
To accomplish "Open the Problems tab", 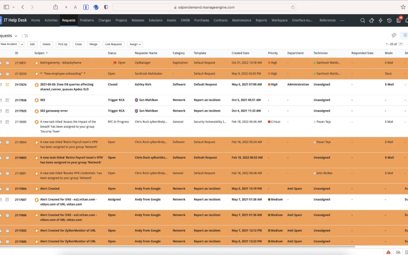I will (x=87, y=20).
